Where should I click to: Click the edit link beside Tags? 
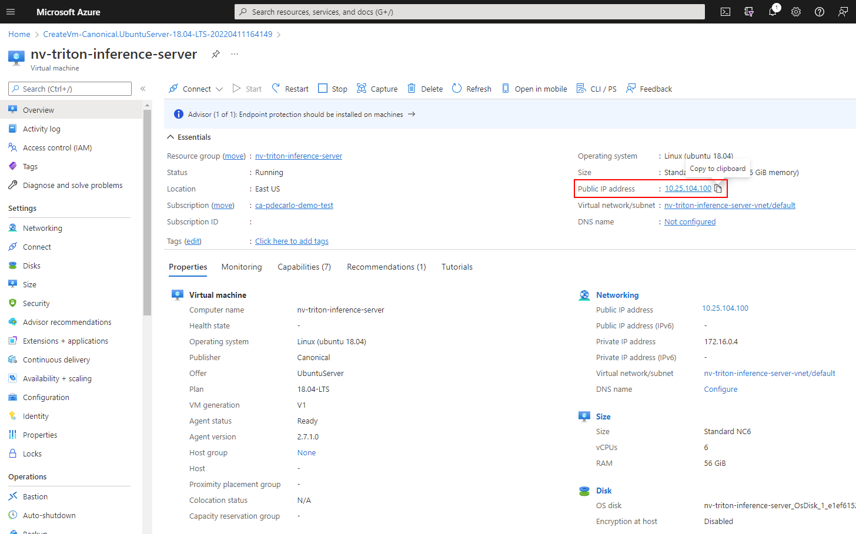[193, 241]
